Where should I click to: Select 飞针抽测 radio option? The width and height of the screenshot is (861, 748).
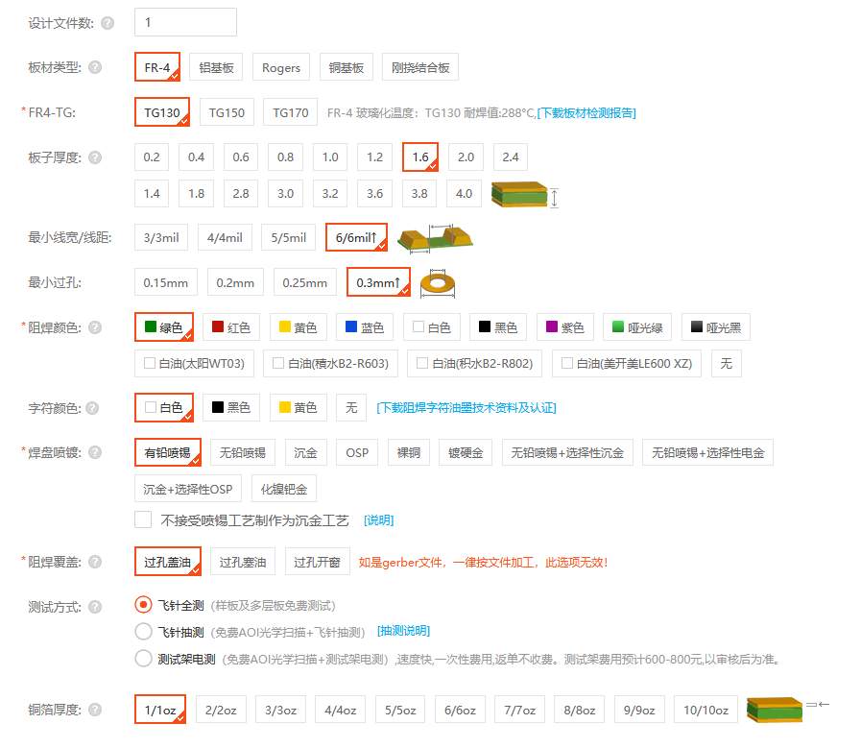coord(143,632)
